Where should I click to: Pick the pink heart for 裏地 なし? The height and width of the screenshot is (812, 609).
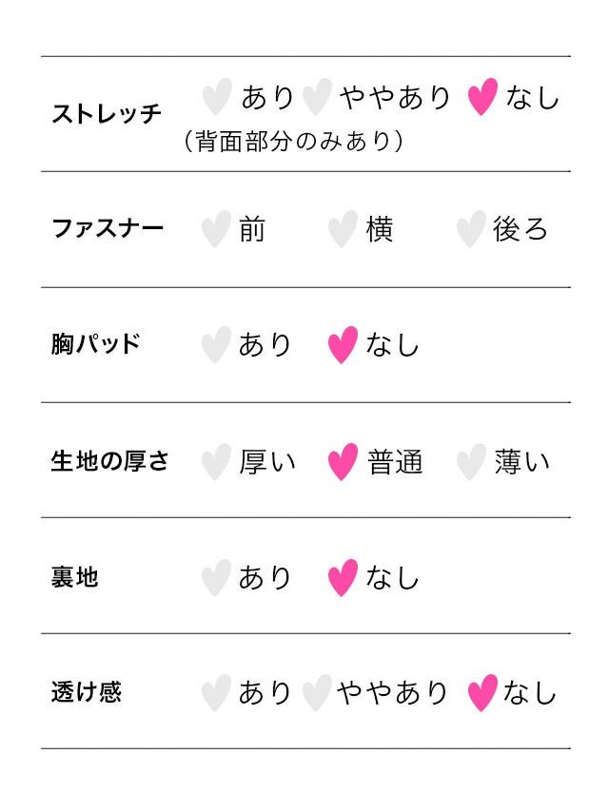click(343, 577)
